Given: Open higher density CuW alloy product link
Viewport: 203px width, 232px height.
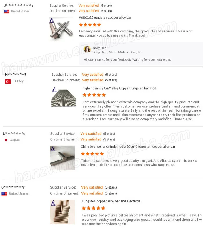Looking at the screenshot, I should pyautogui.click(x=119, y=88).
